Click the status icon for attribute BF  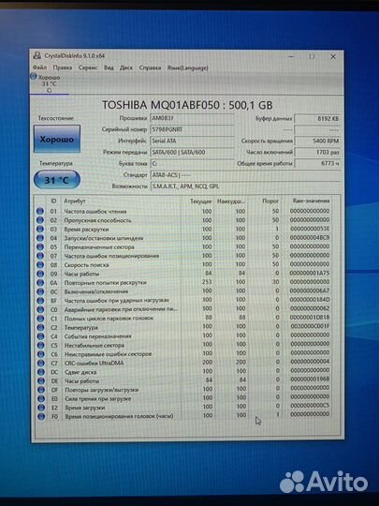click(40, 300)
